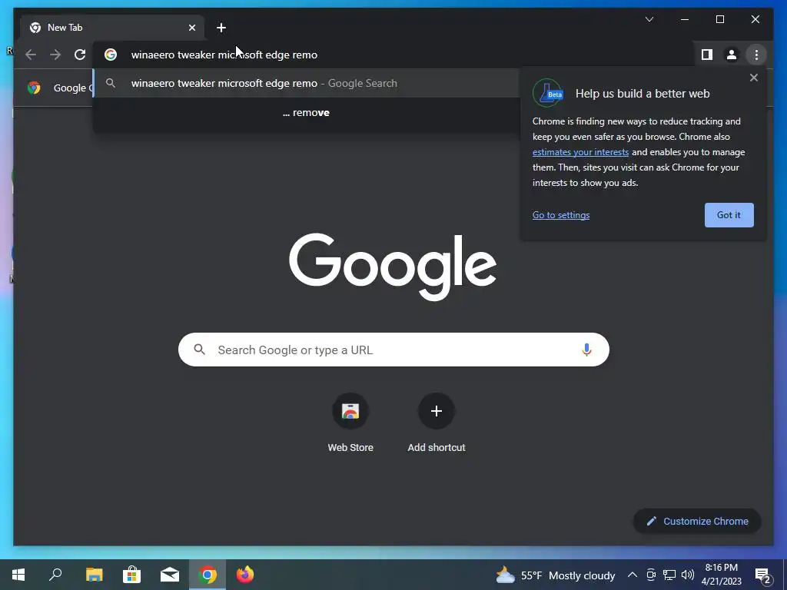Open the clock showing 8:16 PM
The image size is (787, 590).
[721, 575]
